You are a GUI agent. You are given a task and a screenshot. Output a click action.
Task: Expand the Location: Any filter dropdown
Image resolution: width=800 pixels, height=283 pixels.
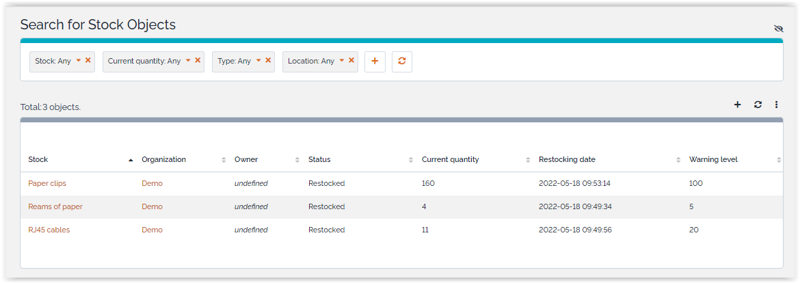click(342, 60)
